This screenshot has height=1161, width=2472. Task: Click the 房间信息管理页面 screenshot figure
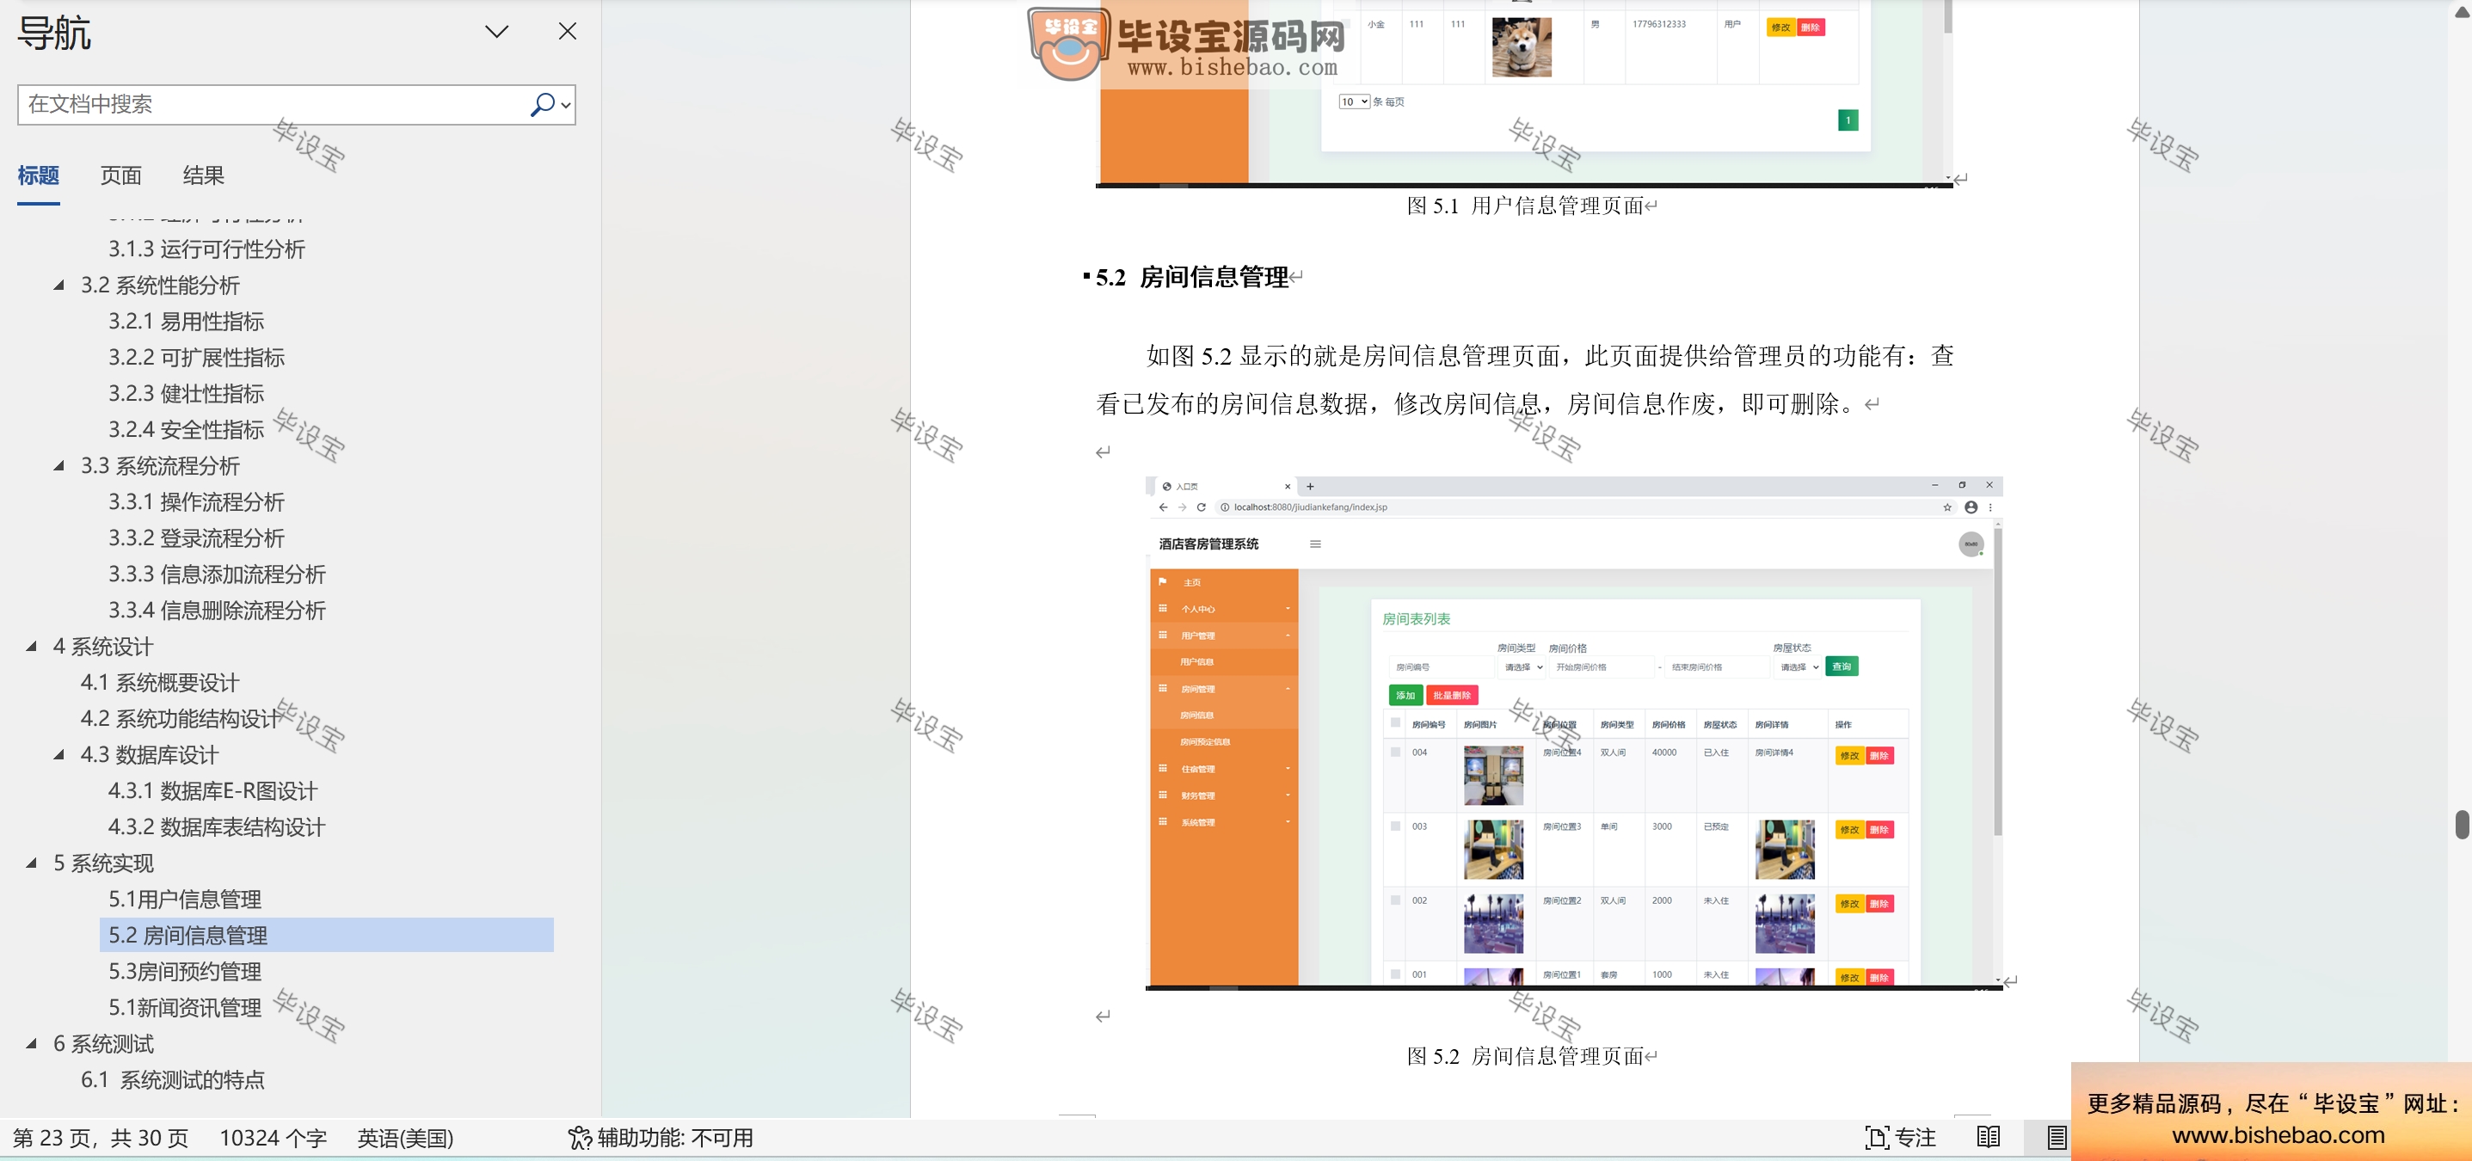click(1574, 732)
